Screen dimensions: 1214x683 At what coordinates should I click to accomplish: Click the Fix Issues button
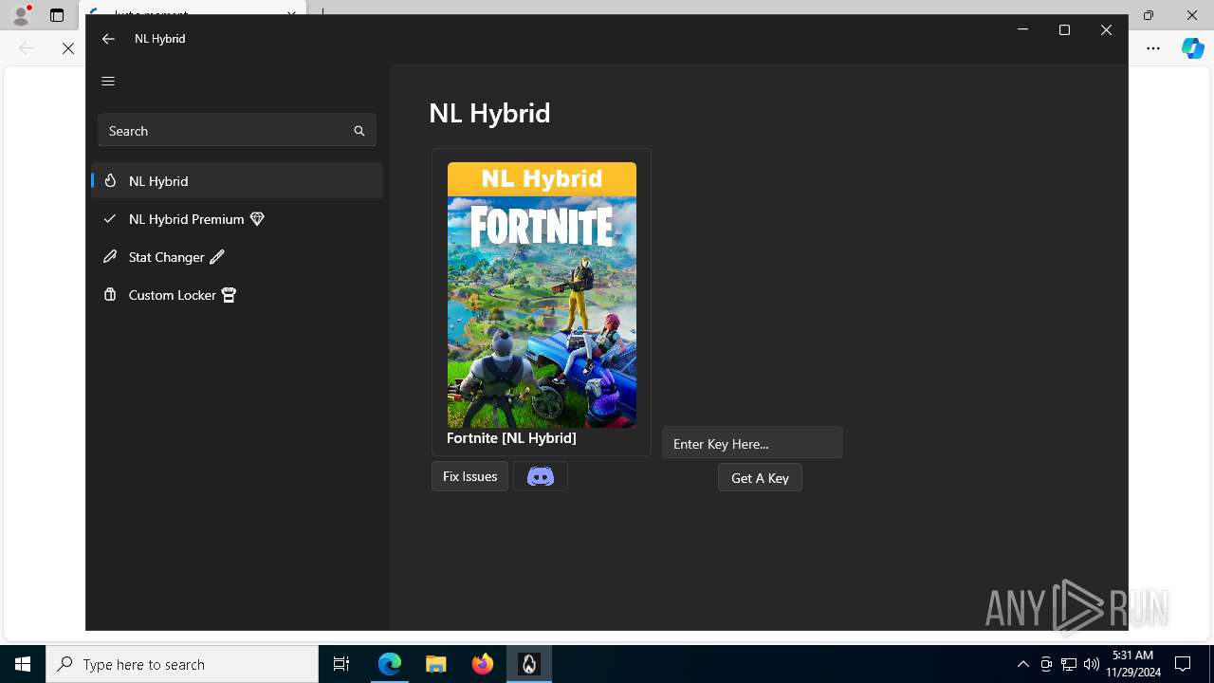coord(469,476)
